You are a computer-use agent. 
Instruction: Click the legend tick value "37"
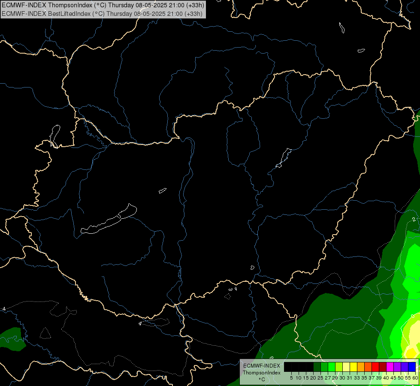[372, 378]
